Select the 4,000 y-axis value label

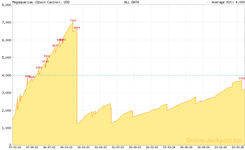6,75
